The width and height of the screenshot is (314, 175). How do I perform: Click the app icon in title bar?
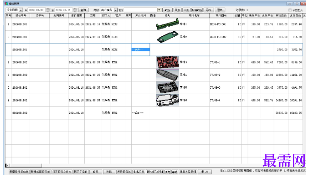point(6,4)
